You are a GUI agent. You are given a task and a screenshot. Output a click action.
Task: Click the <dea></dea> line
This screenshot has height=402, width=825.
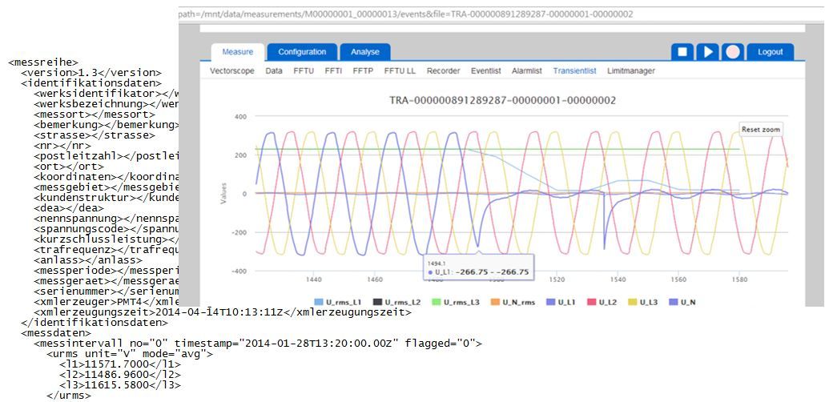68,208
